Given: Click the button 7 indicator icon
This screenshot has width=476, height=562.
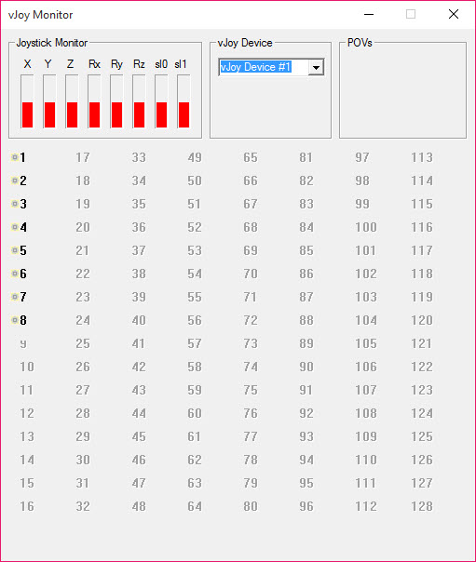Looking at the screenshot, I should pos(15,297).
